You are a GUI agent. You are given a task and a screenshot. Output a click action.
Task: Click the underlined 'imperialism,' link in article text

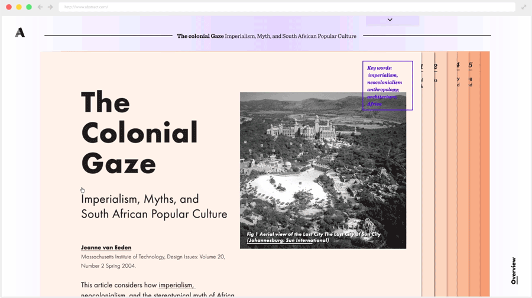click(x=176, y=285)
